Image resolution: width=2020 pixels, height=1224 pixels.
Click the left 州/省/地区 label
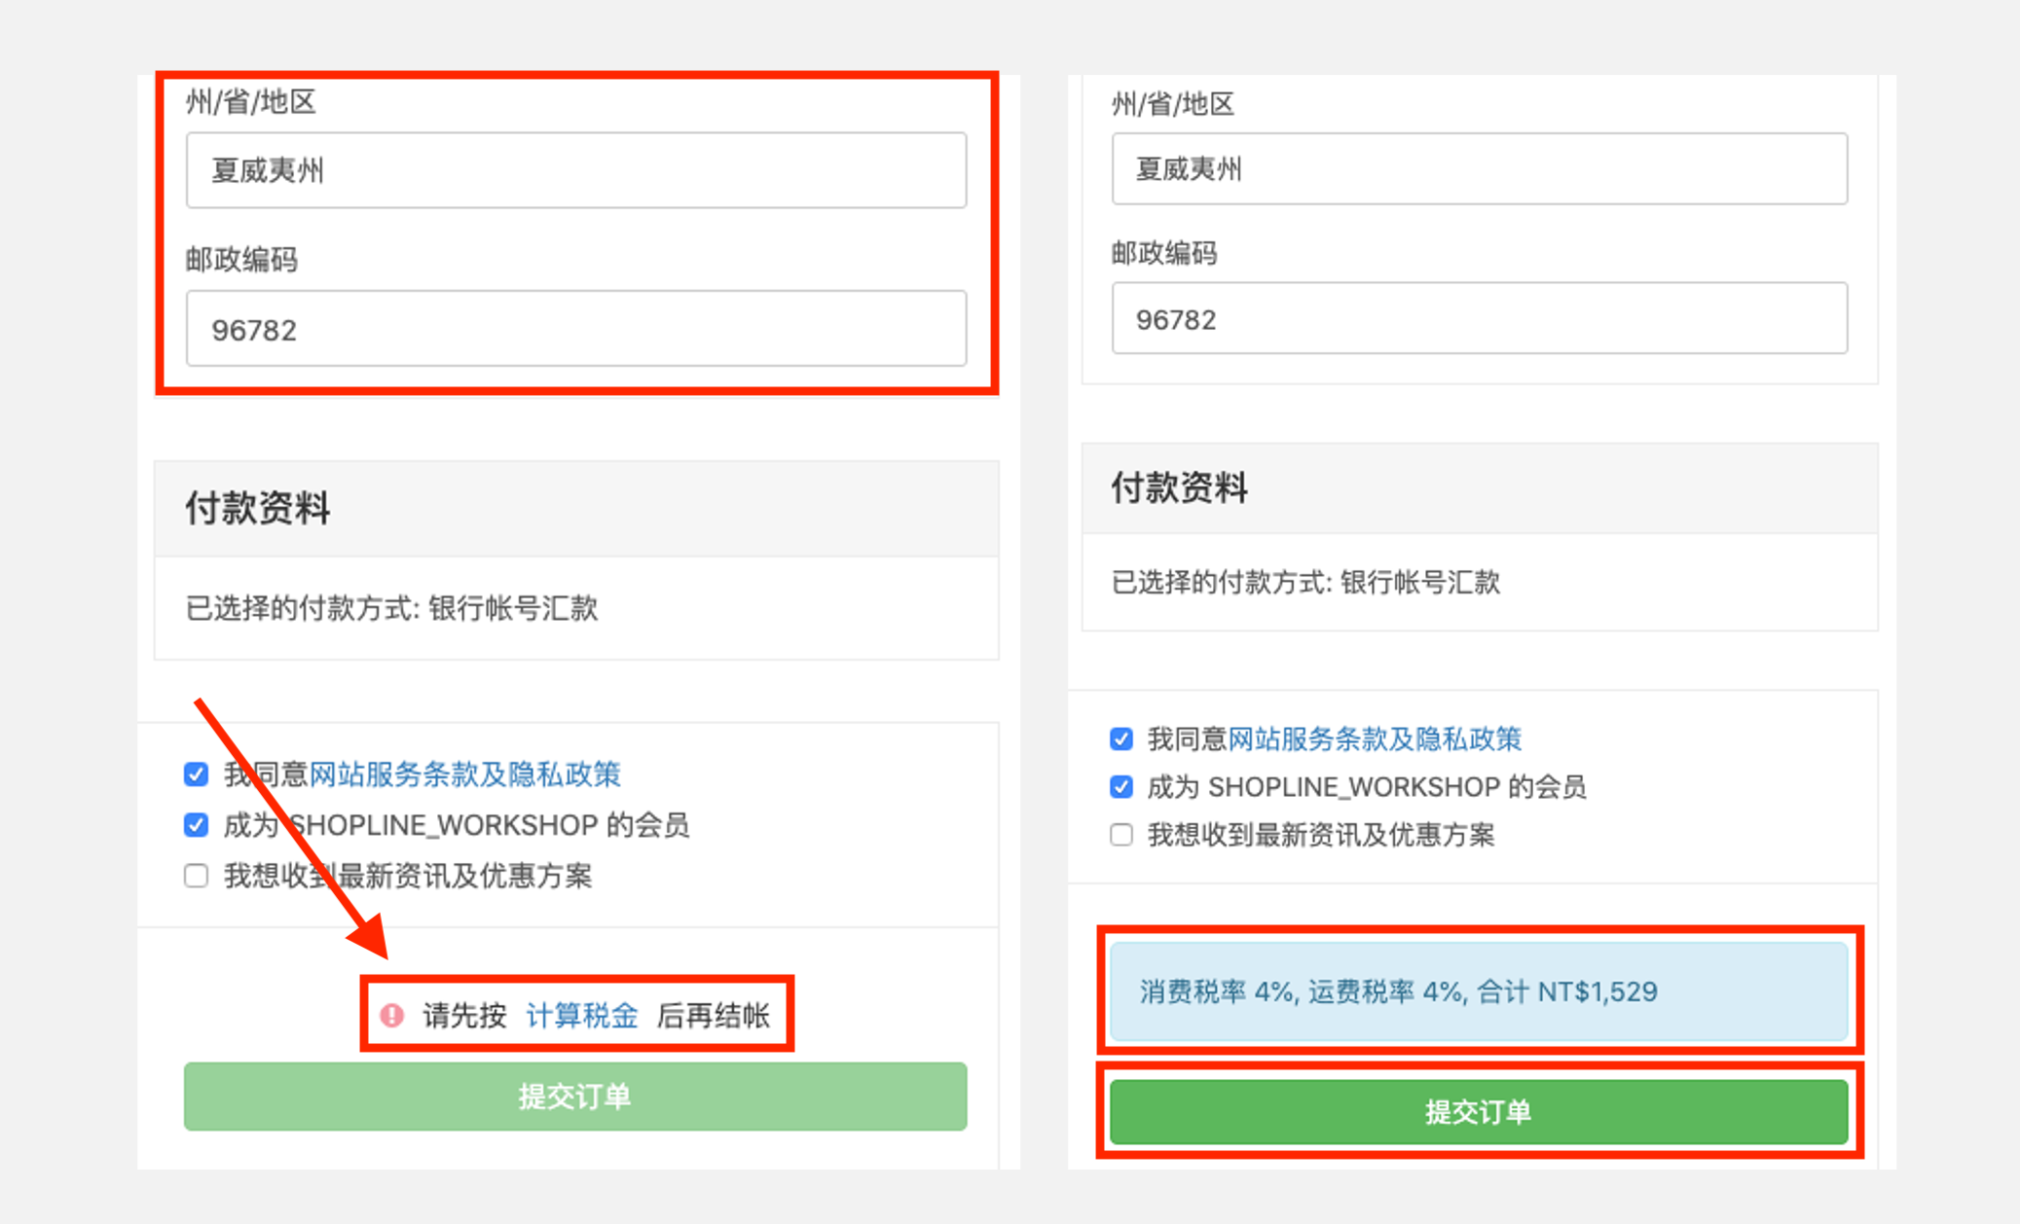[x=250, y=101]
